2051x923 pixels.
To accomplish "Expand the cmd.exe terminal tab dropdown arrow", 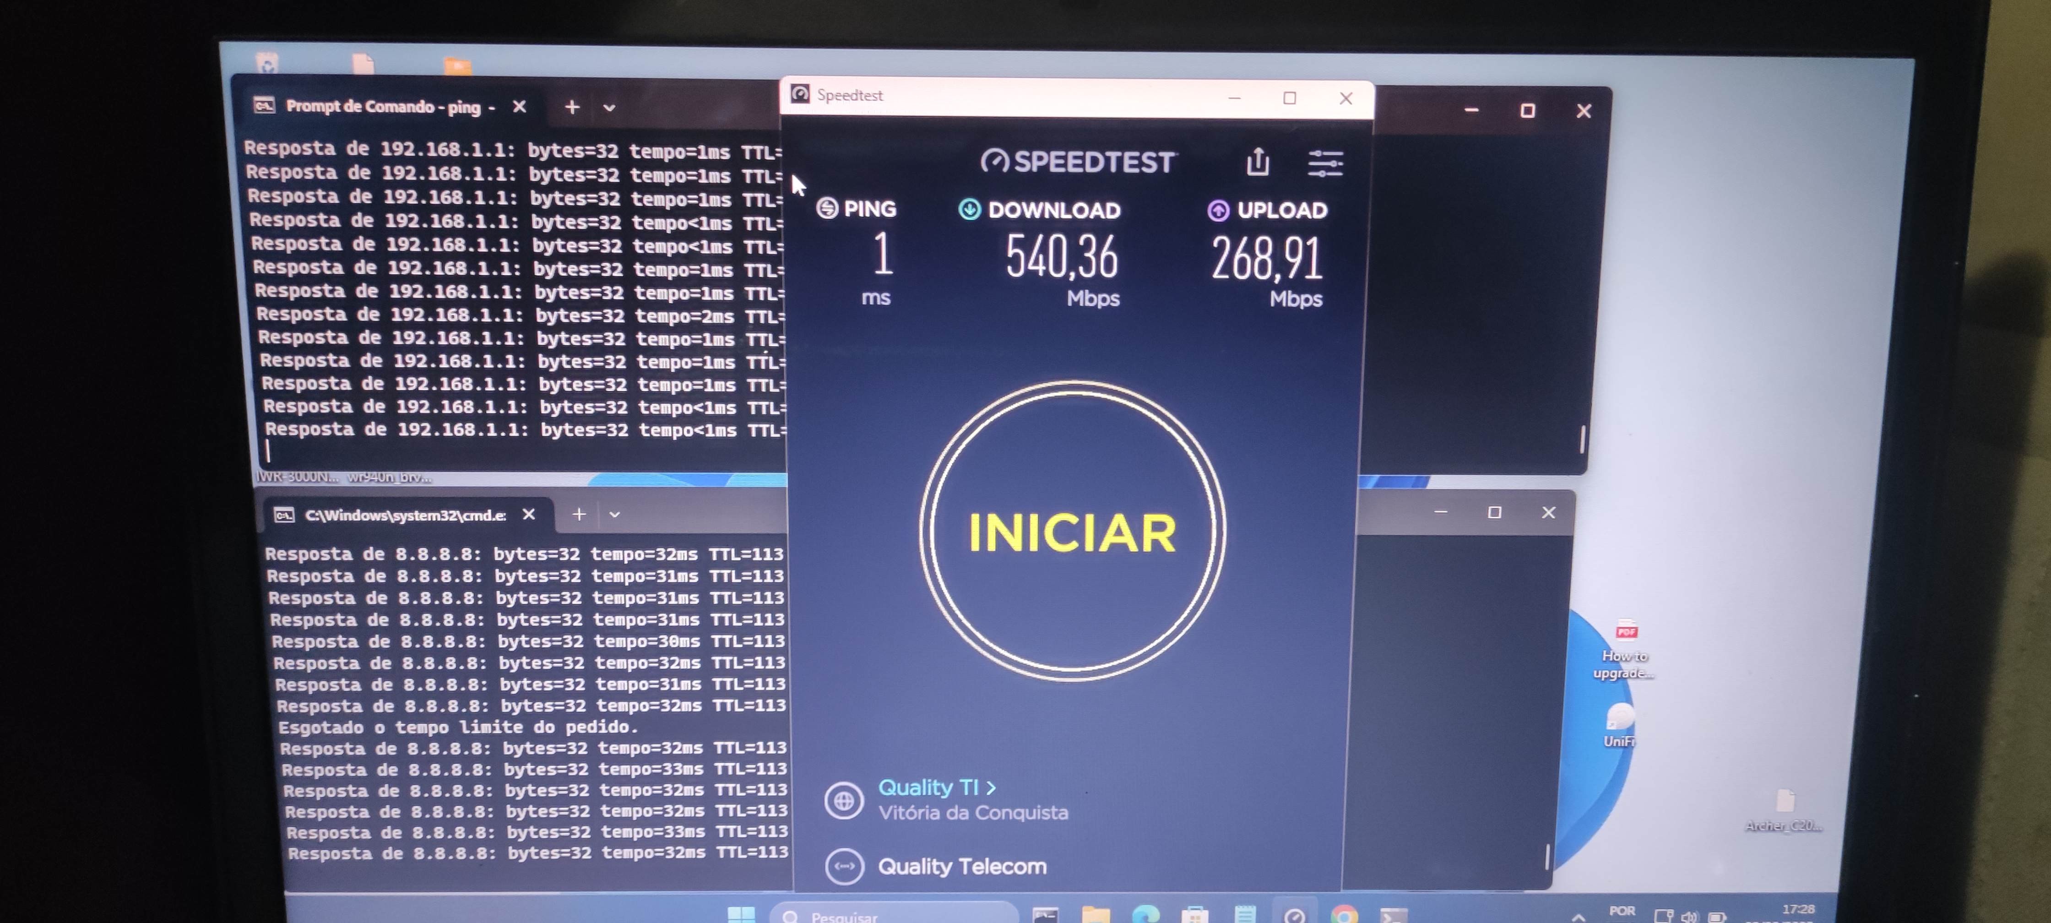I will click(x=615, y=515).
